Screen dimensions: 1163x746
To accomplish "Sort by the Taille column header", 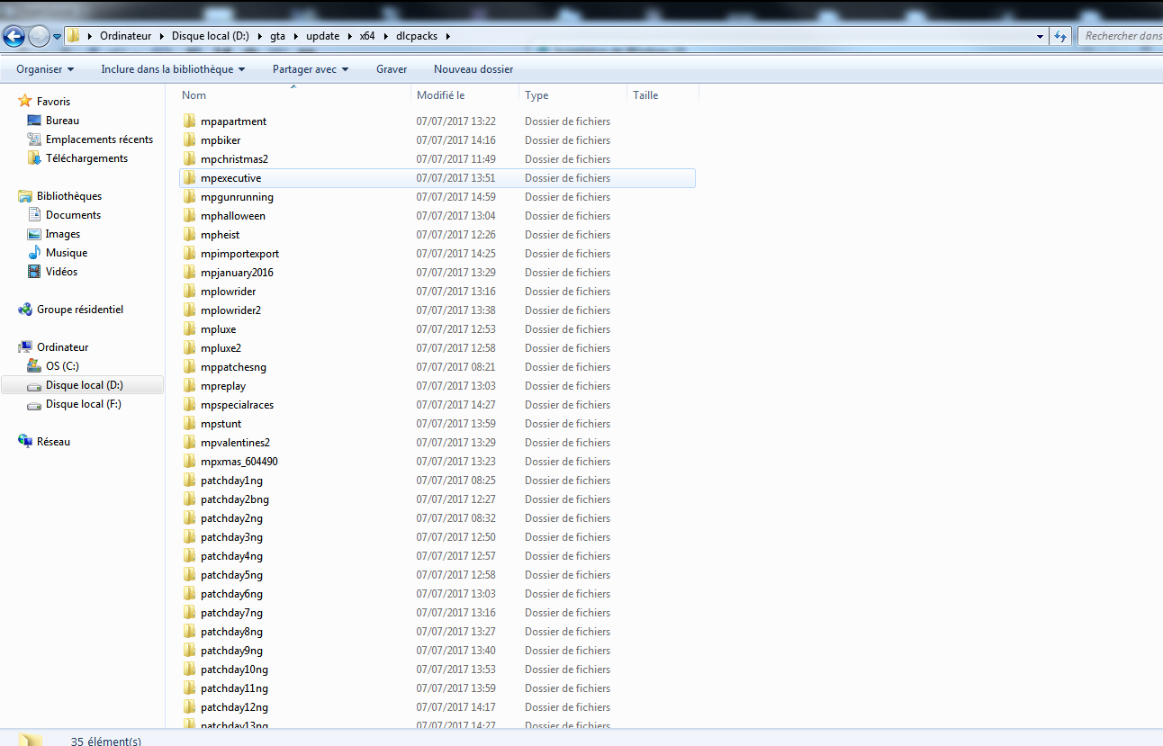I will (645, 95).
